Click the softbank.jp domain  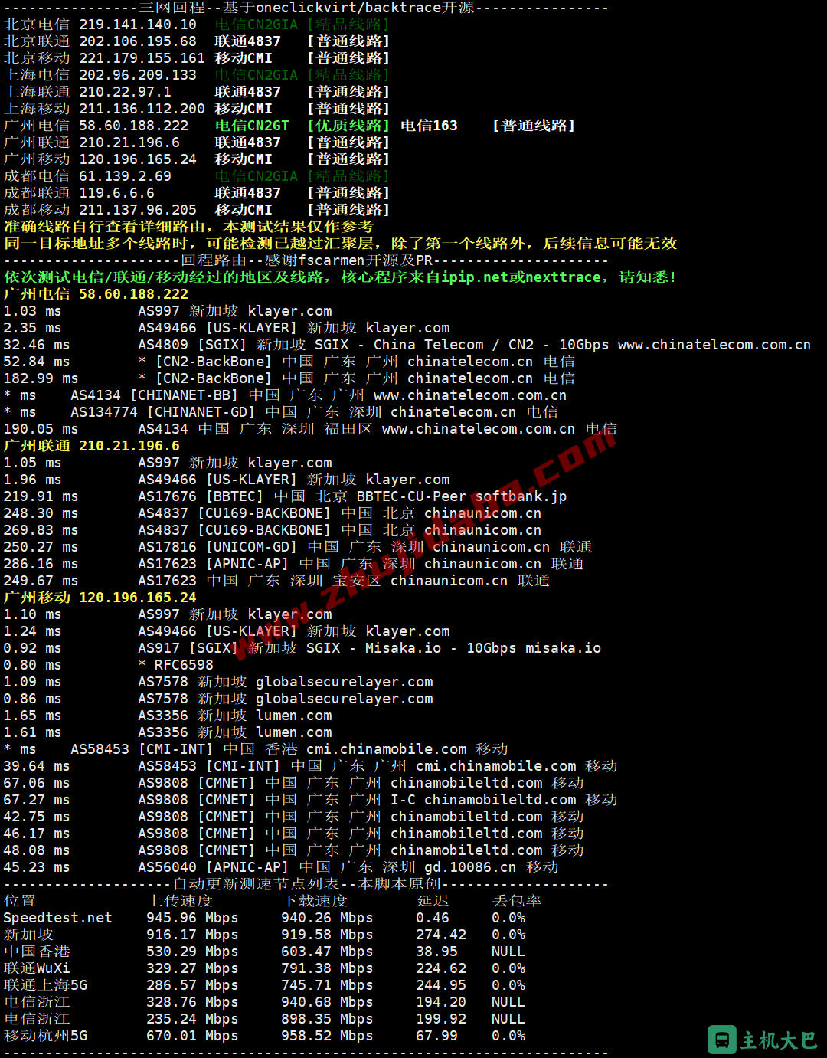tap(521, 496)
